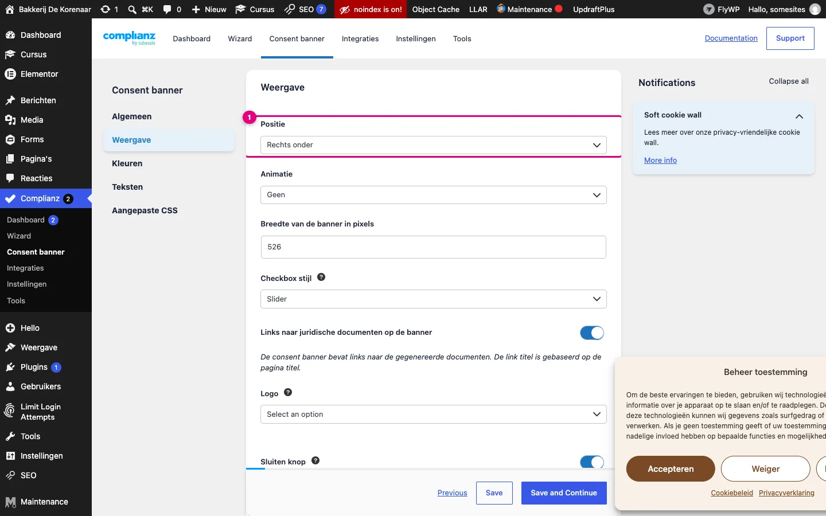The height and width of the screenshot is (516, 826).
Task: Click the Pagina's pages icon
Action: pos(10,159)
